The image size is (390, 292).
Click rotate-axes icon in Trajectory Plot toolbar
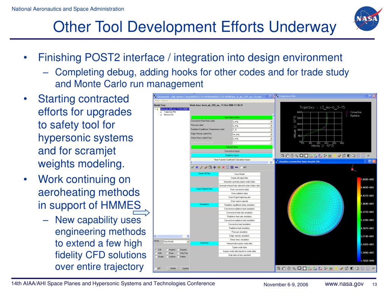(x=325, y=156)
